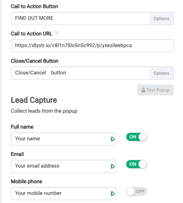Screen dimensions: 183x203
Task: Focus the FIND OUT MORE text field
Action: (80, 19)
